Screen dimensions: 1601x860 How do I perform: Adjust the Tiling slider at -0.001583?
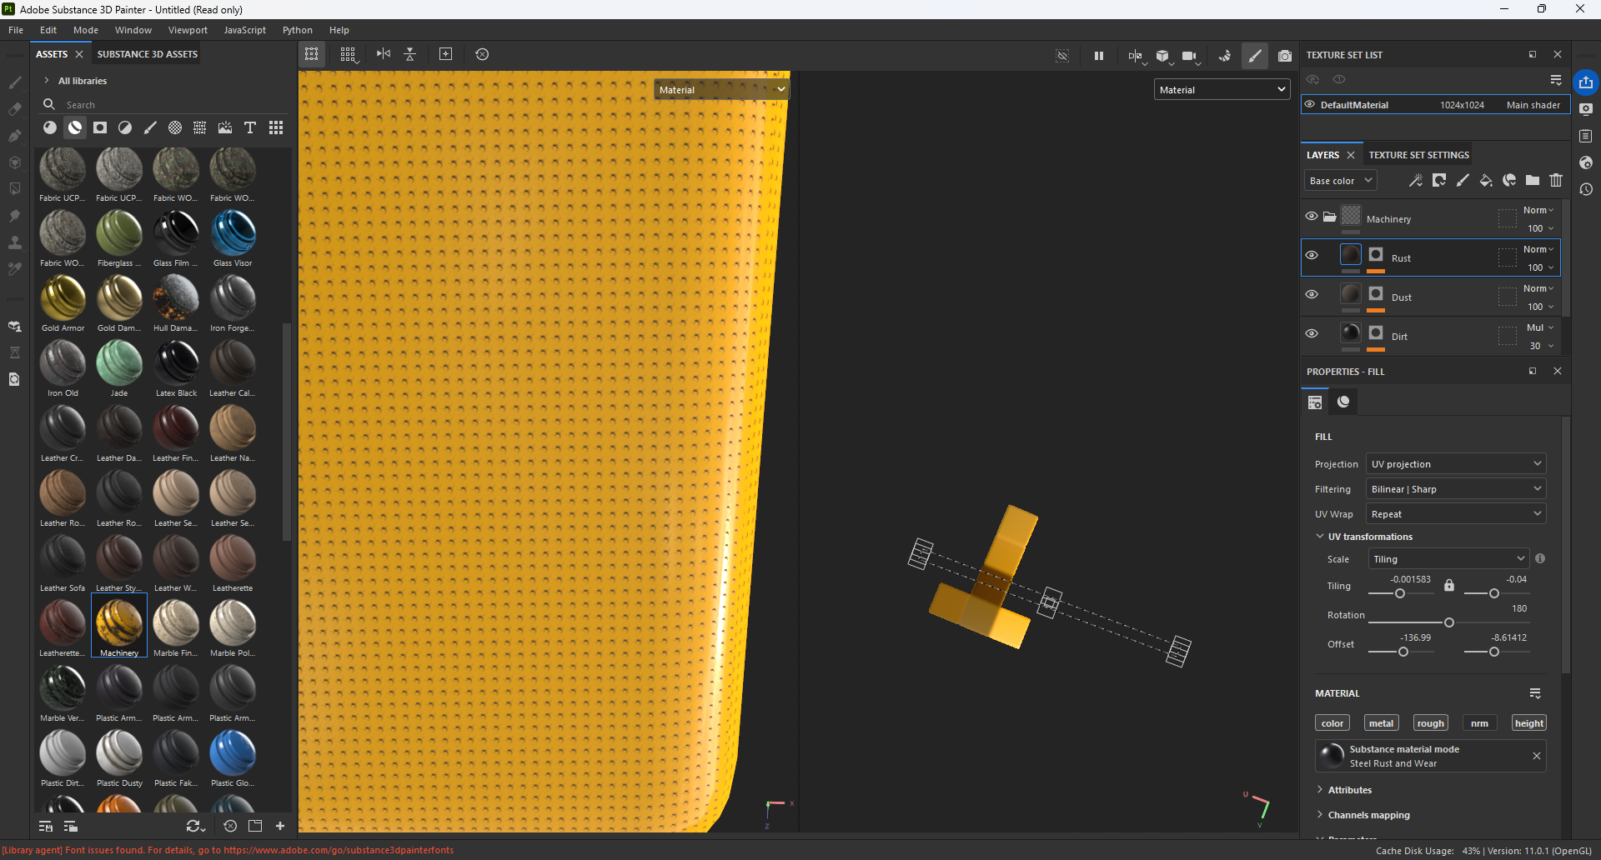point(1400,593)
